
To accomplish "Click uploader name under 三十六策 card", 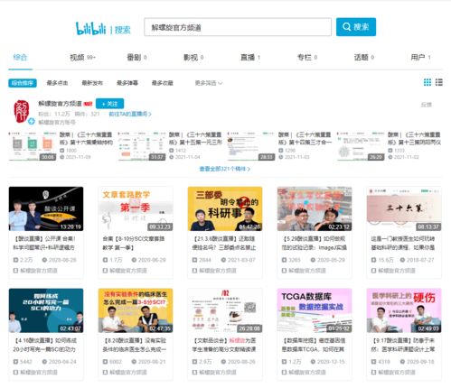I will tap(397, 271).
